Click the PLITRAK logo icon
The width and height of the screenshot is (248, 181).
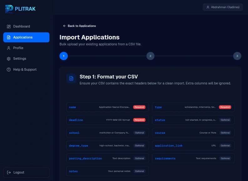(9, 9)
